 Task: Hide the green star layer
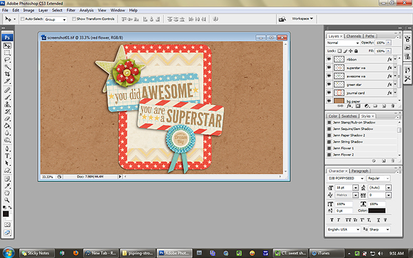point(329,85)
